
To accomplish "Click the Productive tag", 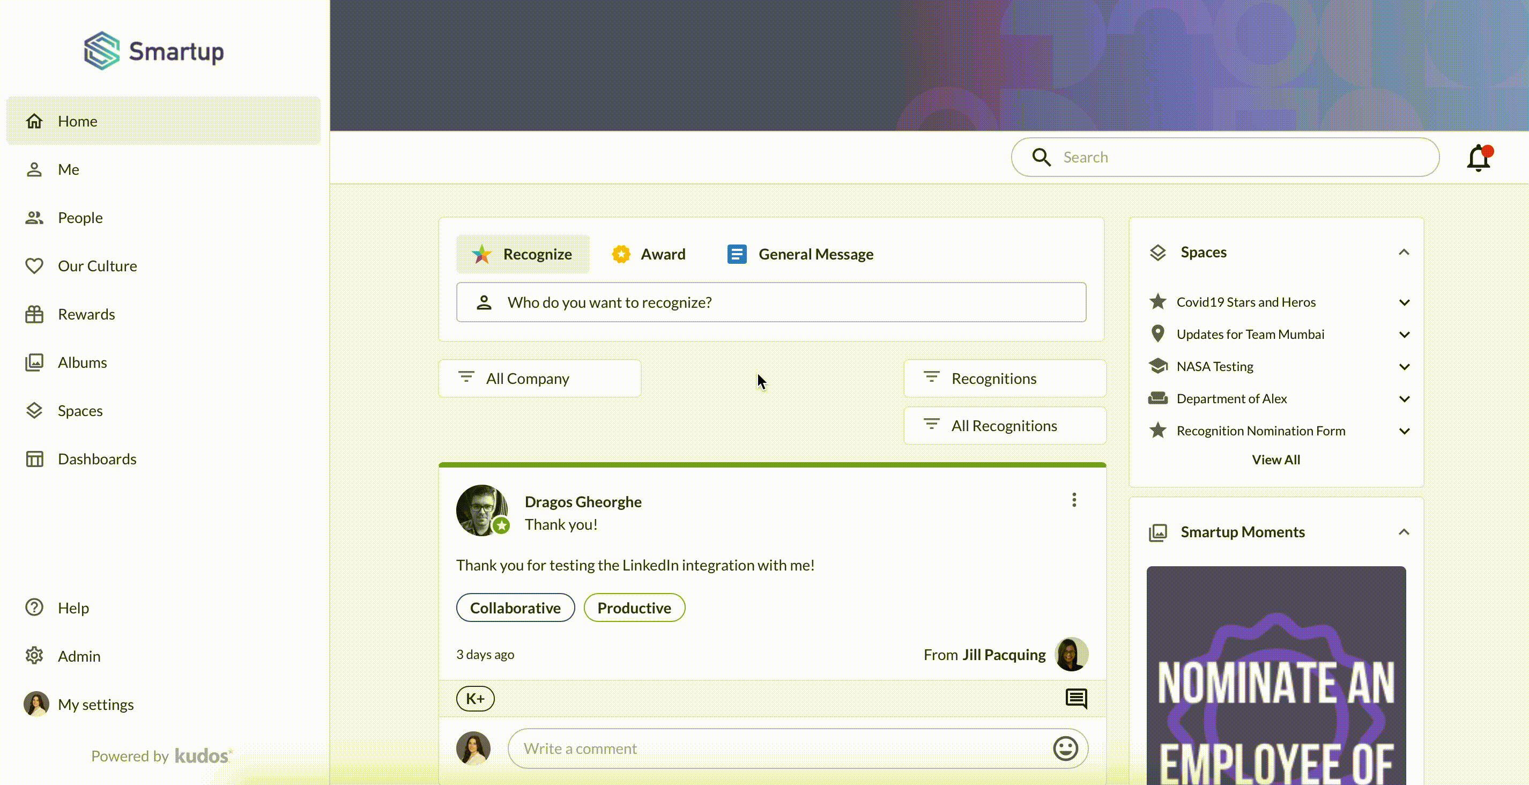I will [x=634, y=608].
